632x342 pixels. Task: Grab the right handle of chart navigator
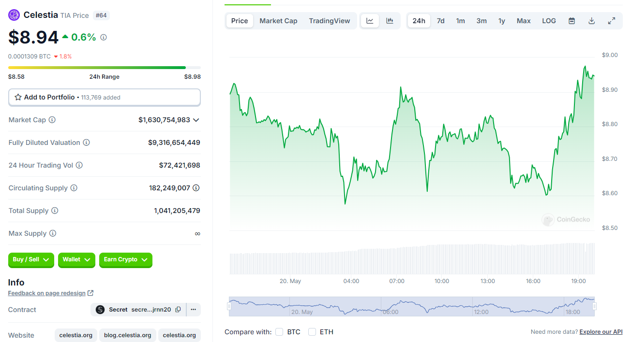click(x=595, y=306)
